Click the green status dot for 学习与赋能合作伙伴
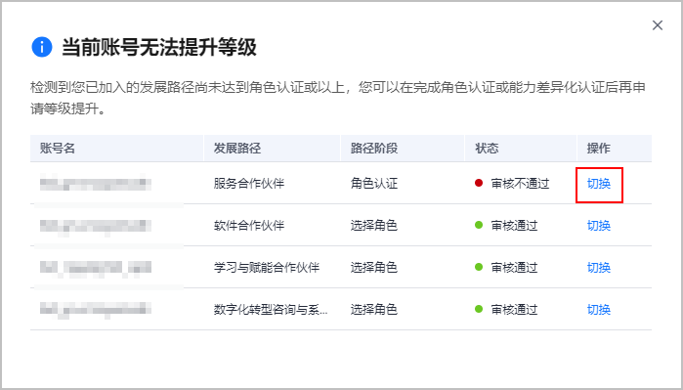683x390 pixels. 479,267
